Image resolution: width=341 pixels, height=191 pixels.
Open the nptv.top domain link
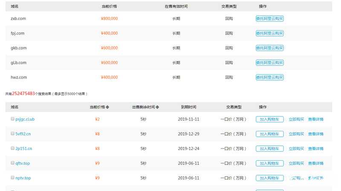point(23,178)
